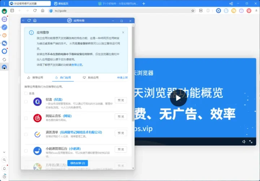Play the browser overview video
260x181 pixels.
coord(178,98)
